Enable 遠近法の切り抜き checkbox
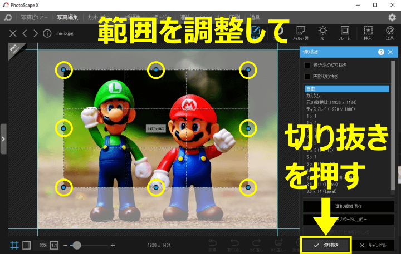 point(307,66)
